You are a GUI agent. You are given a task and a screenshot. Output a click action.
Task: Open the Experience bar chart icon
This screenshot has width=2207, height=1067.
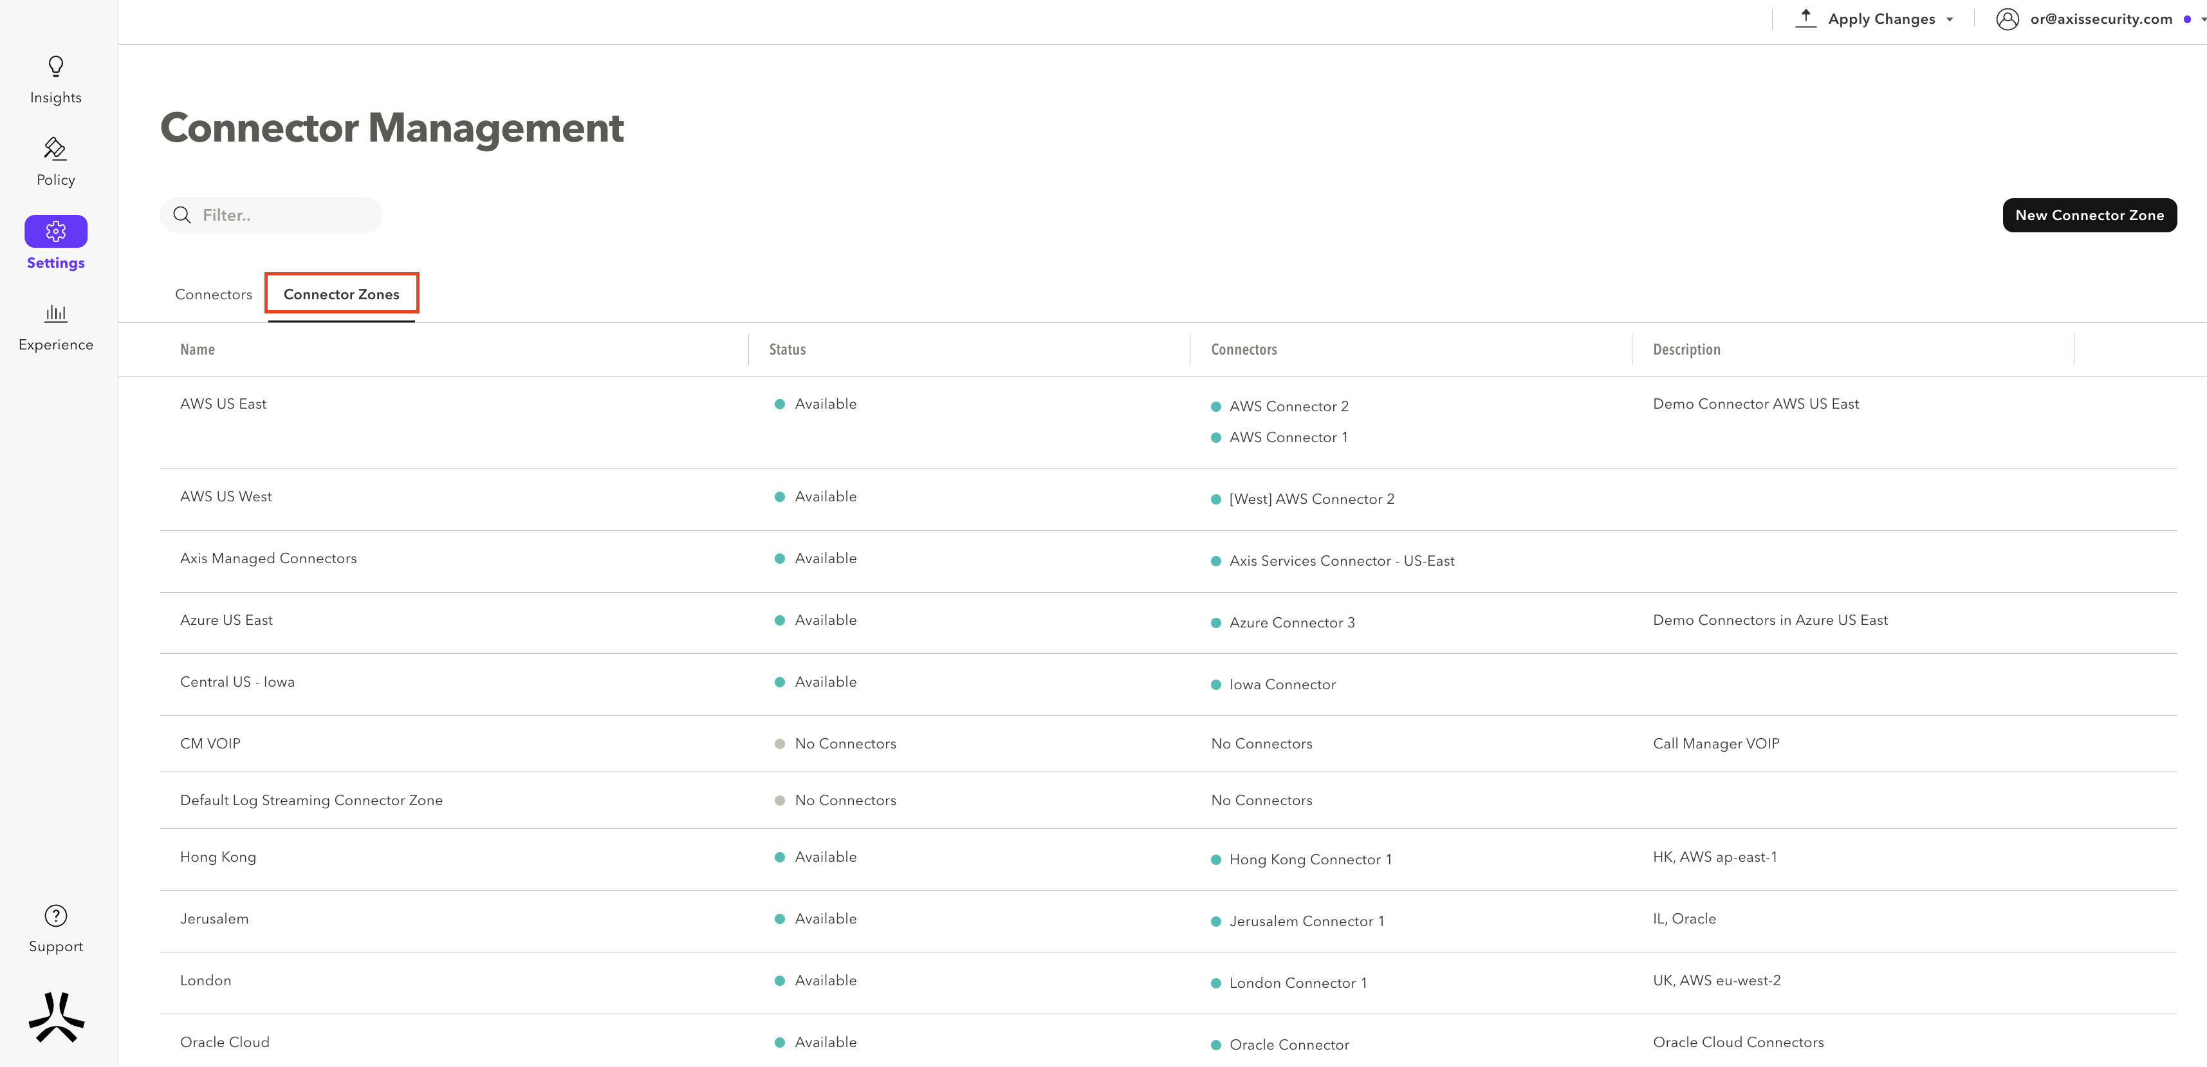click(x=56, y=313)
